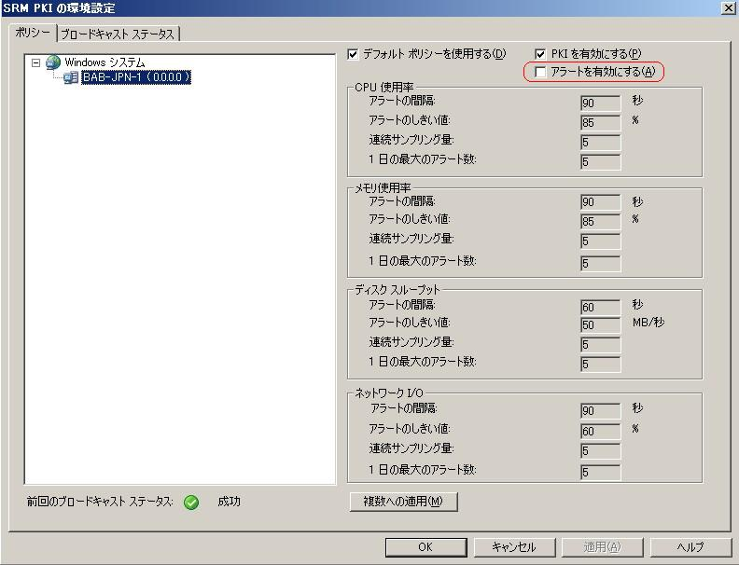Open ヘルプ button
Screen dimensions: 739x565
tap(690, 547)
